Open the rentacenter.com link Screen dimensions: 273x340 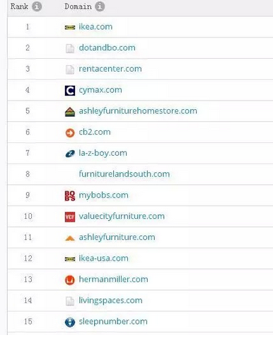tap(110, 69)
